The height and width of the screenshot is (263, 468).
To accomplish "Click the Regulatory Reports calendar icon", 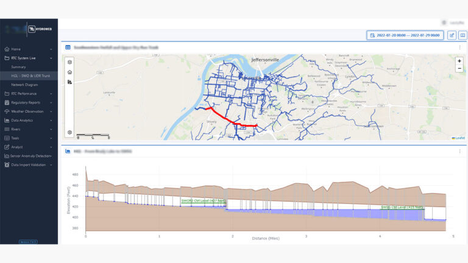I will (7, 102).
